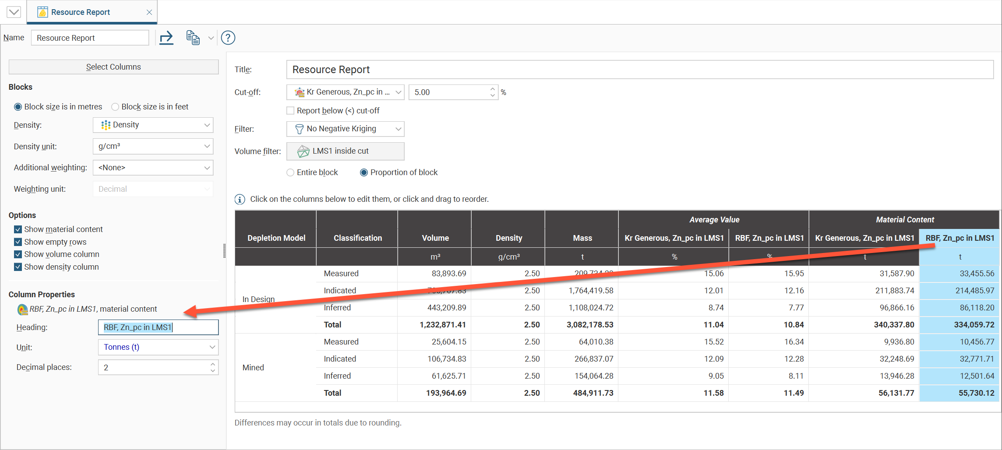Open the Density unit dropdown
The height and width of the screenshot is (450, 1002).
coord(153,146)
